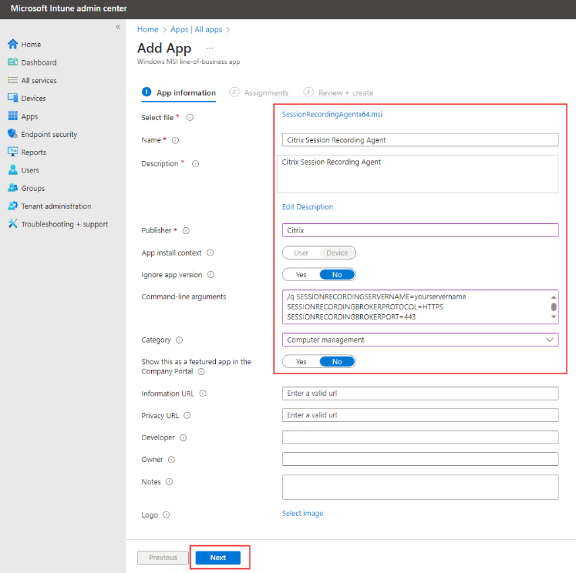576x573 pixels.
Task: Set featured app in Company Portal to No
Action: pyautogui.click(x=337, y=361)
